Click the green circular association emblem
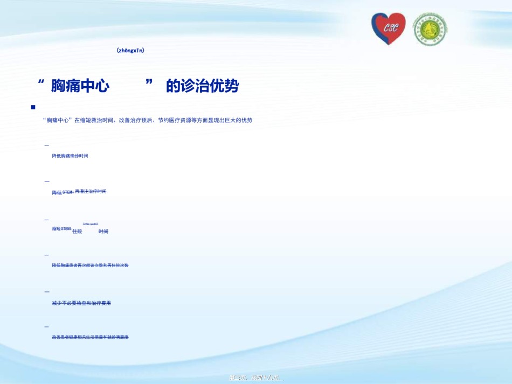This screenshot has height=384, width=512. click(431, 30)
